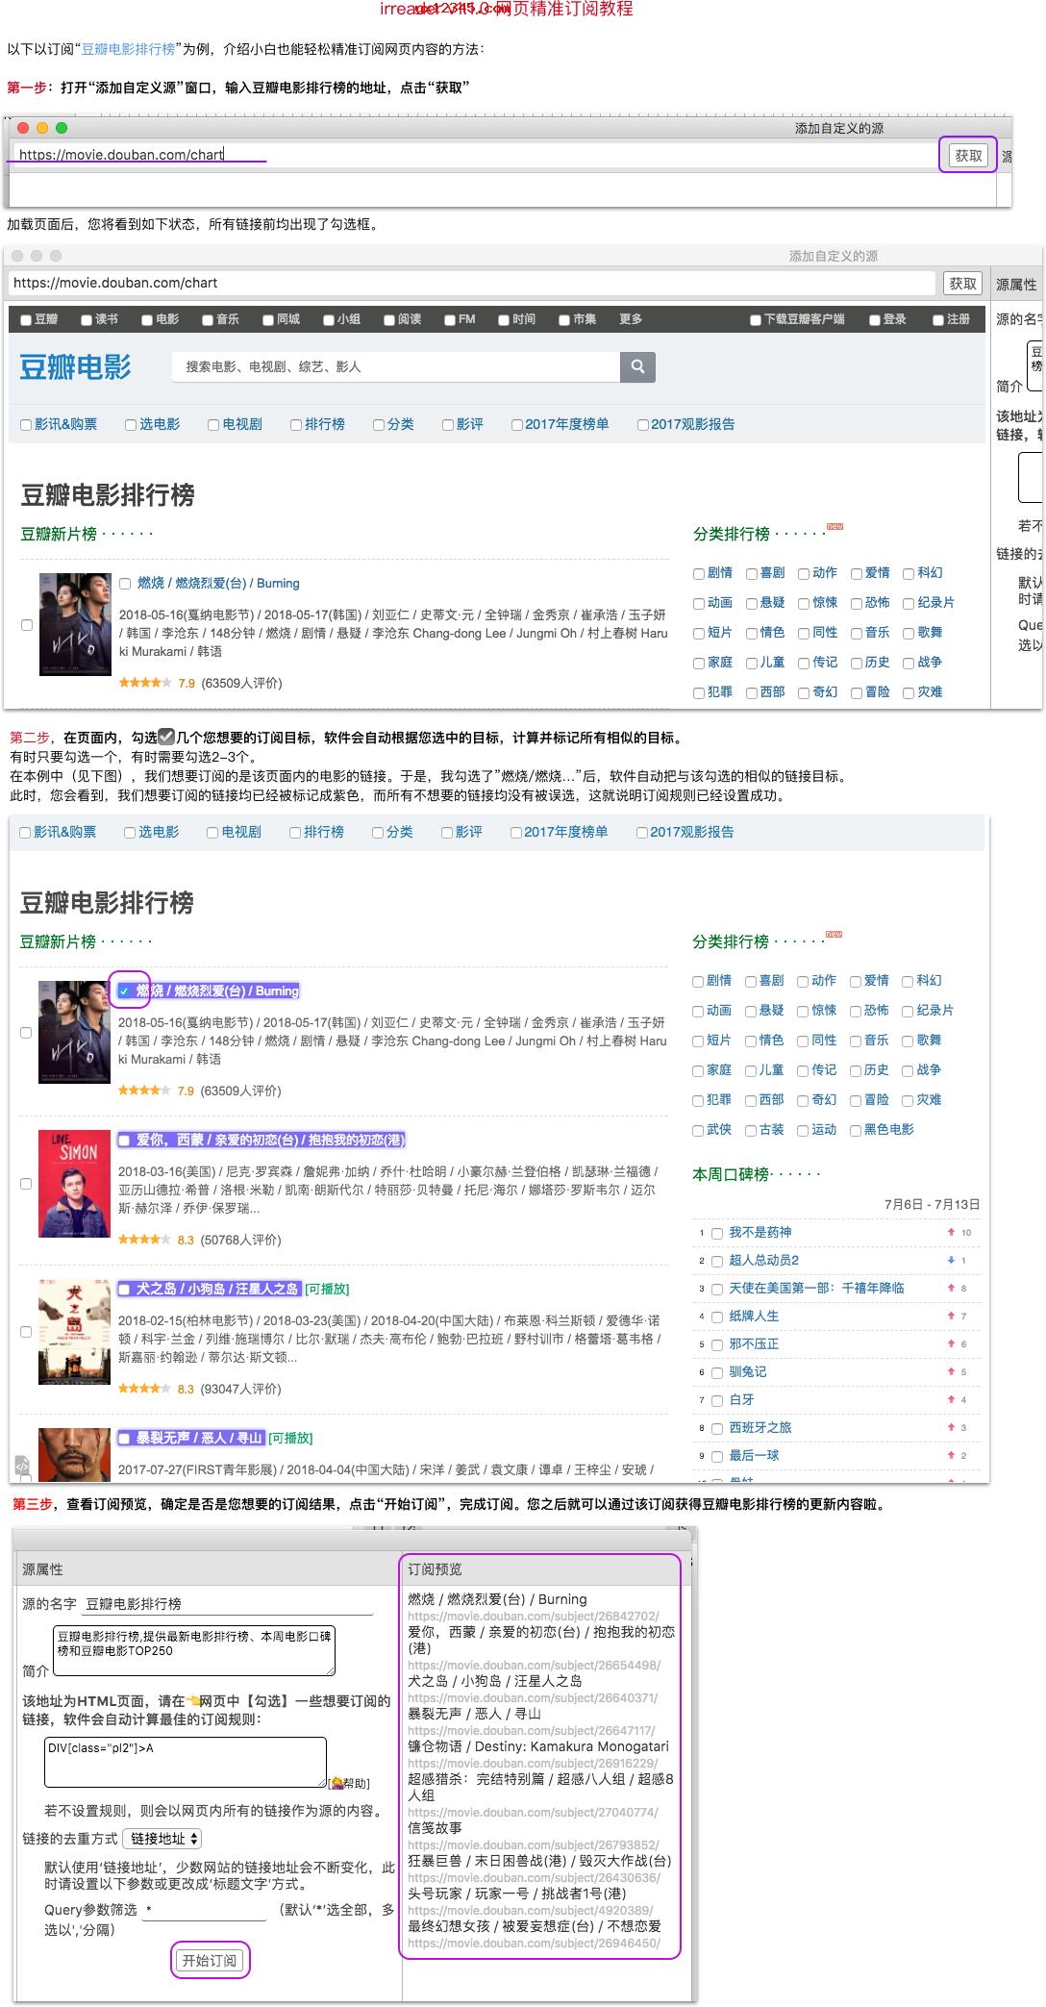Image resolution: width=1046 pixels, height=2007 pixels.
Task: Open the Love, Simon movie poster
Action: [x=74, y=1184]
